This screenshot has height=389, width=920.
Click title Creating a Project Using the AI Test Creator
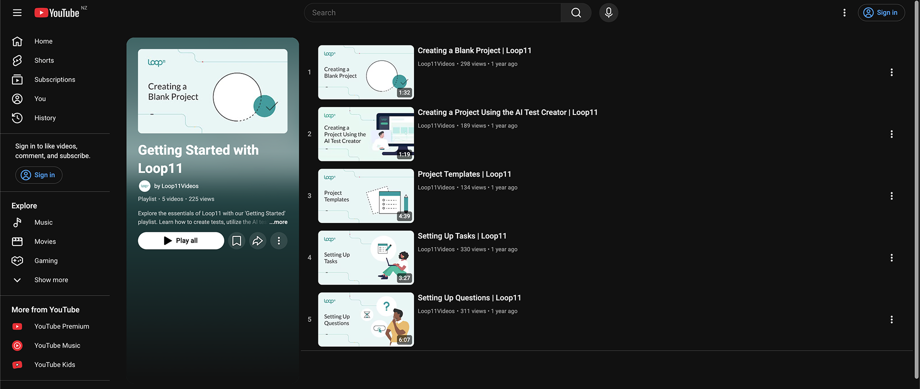point(507,112)
